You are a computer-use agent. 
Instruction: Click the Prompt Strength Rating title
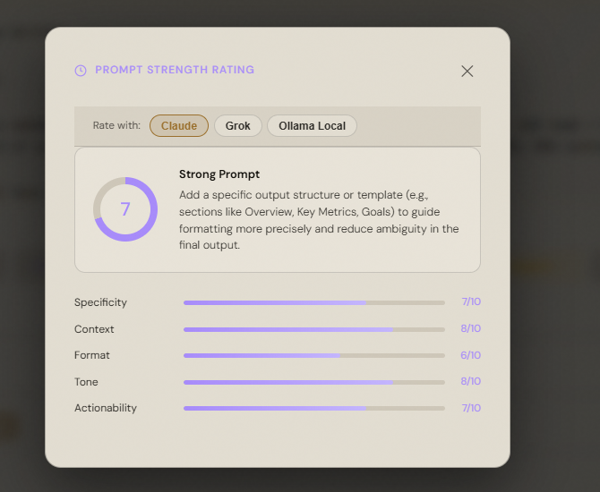175,70
